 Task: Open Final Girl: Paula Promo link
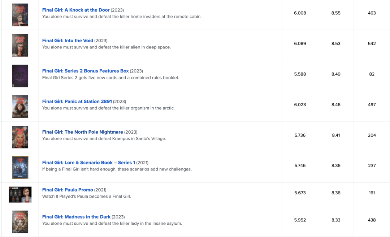pos(68,190)
